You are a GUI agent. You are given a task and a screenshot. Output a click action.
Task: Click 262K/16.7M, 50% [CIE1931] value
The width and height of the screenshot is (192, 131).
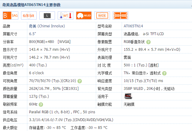[54, 89]
